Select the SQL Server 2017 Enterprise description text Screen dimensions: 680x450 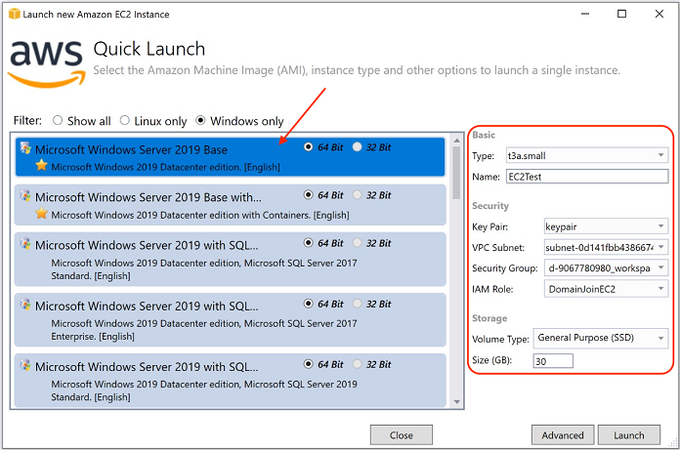coord(204,330)
